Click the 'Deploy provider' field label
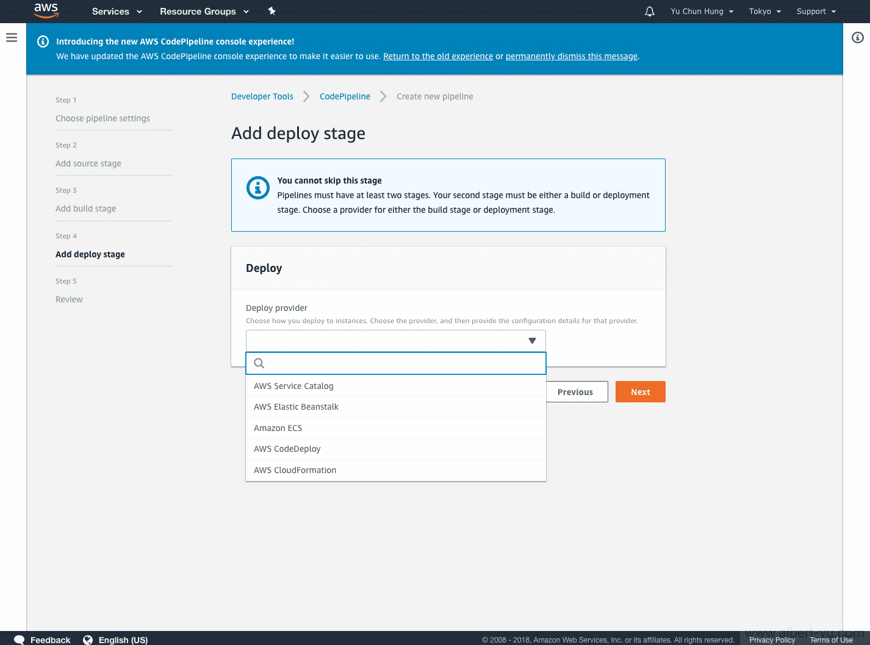Screen dimensions: 870x645 coord(276,308)
